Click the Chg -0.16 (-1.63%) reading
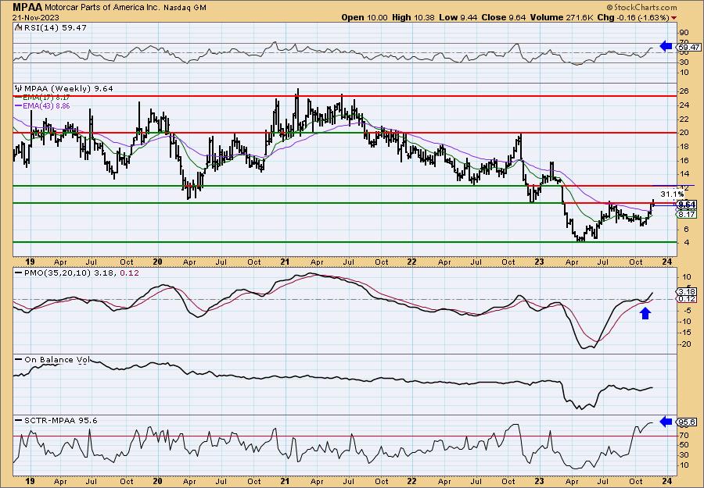704x488 pixels. tap(634, 17)
